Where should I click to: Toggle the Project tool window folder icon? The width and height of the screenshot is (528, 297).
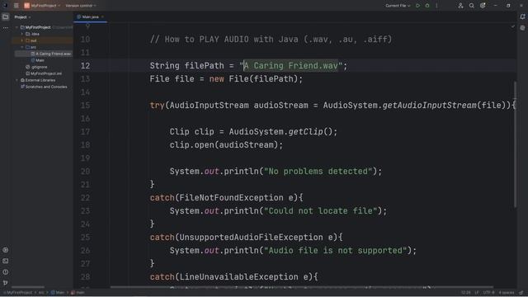point(6,16)
